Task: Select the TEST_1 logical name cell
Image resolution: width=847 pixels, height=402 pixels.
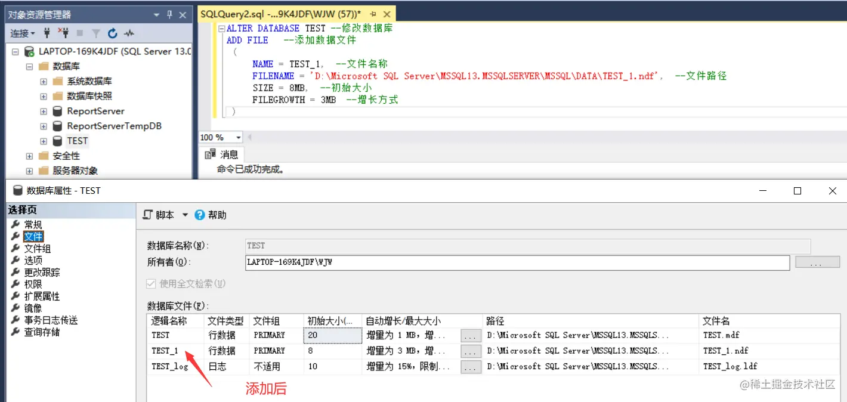Action: 175,351
